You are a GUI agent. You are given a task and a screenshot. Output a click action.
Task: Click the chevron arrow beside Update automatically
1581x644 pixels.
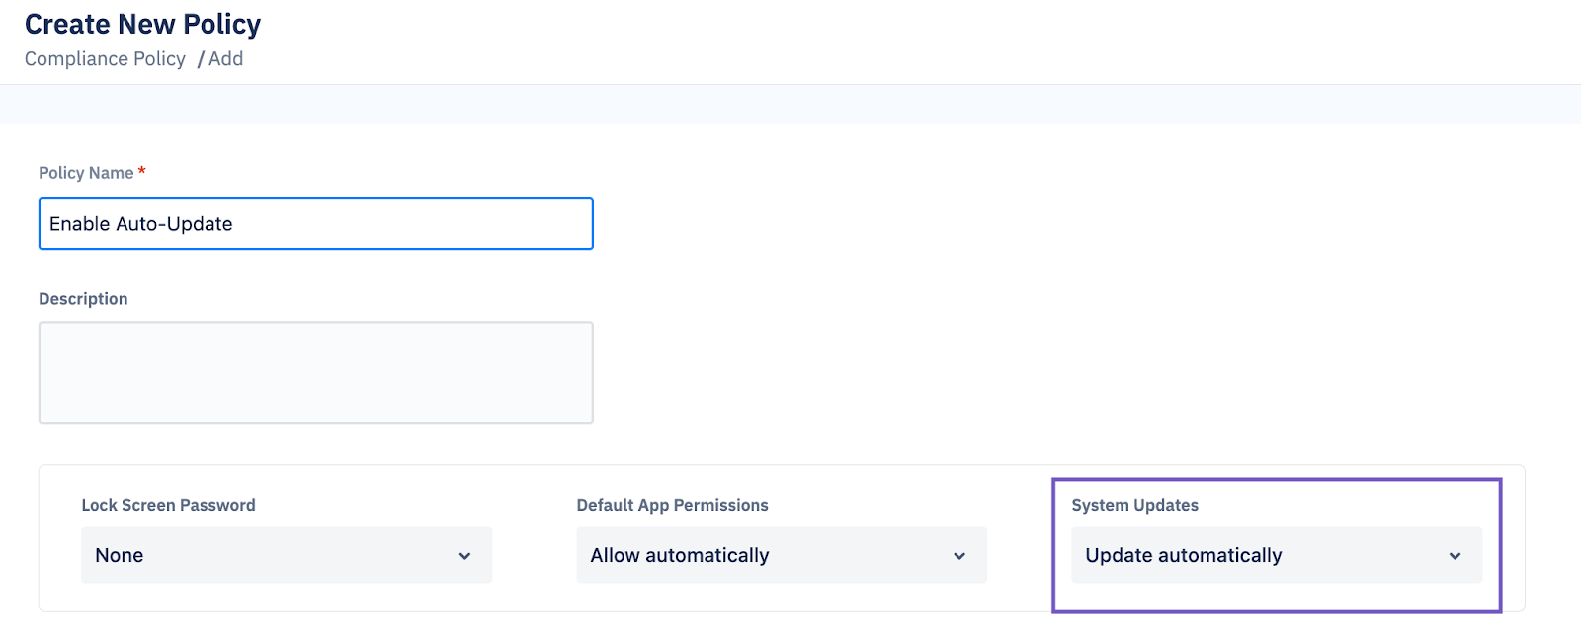(x=1455, y=556)
